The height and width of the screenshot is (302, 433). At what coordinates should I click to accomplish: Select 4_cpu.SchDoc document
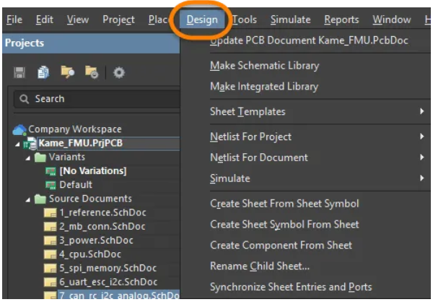(x=90, y=254)
